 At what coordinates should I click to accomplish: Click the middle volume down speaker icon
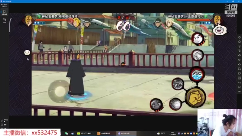(239, 60)
